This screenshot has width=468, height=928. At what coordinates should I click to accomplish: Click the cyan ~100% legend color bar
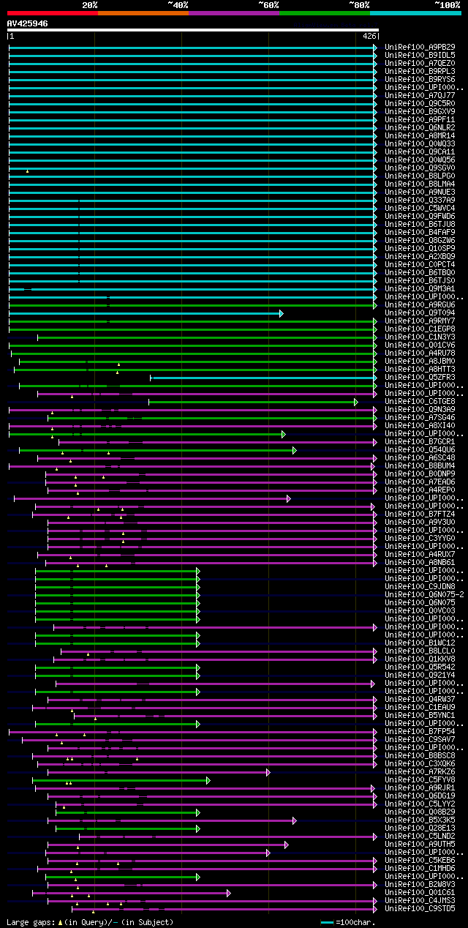point(415,13)
